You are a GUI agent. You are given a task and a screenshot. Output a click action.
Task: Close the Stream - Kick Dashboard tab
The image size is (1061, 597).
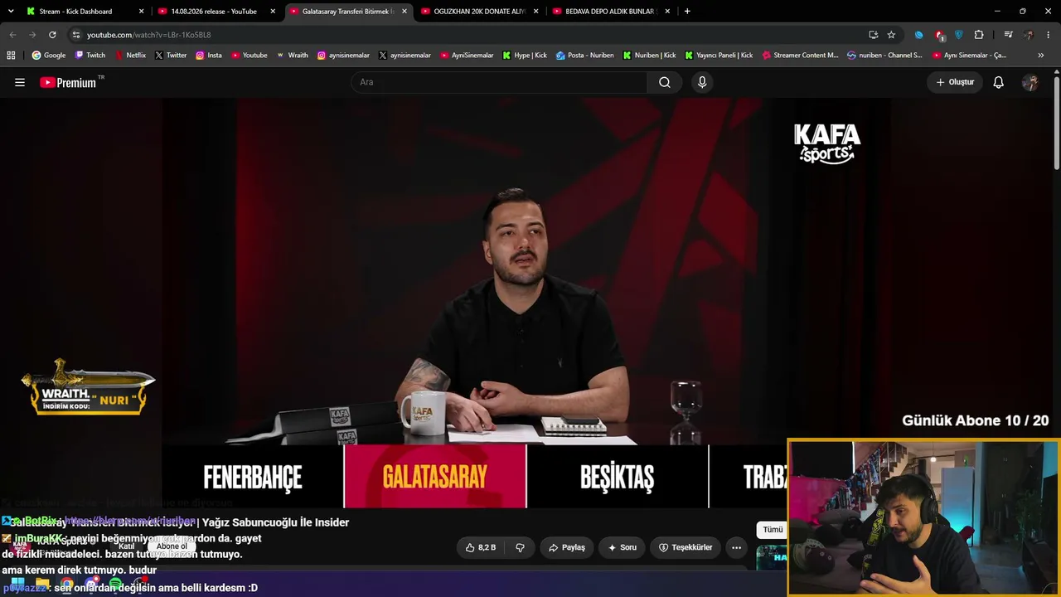pos(142,12)
